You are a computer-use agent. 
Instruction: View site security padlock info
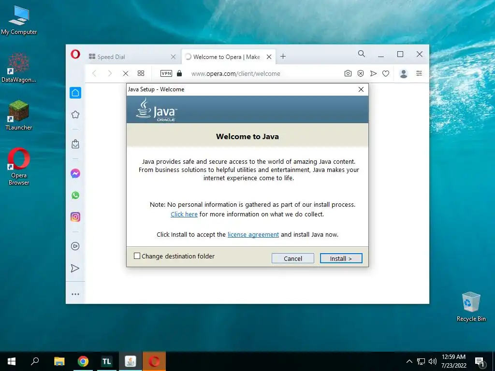coord(179,73)
